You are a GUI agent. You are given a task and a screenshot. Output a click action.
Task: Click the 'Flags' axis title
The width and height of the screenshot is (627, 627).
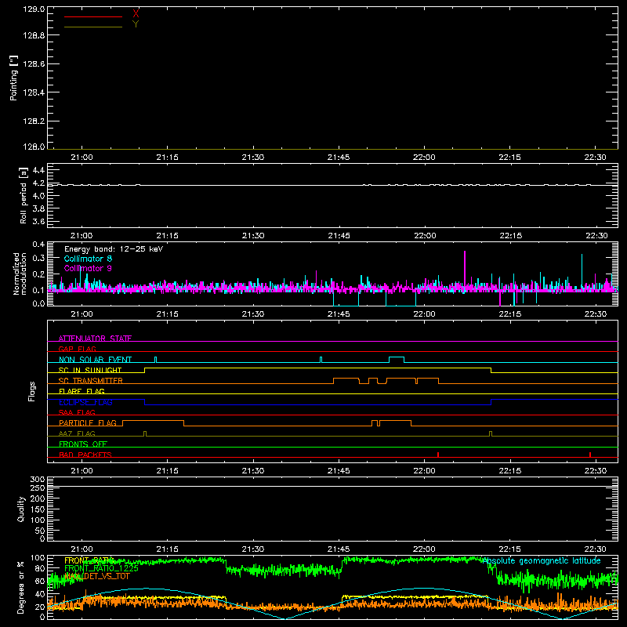pos(31,391)
